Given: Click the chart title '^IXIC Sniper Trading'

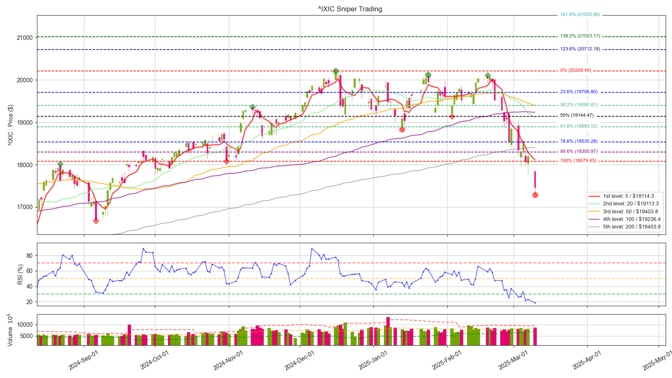Looking at the screenshot, I should pyautogui.click(x=350, y=9).
